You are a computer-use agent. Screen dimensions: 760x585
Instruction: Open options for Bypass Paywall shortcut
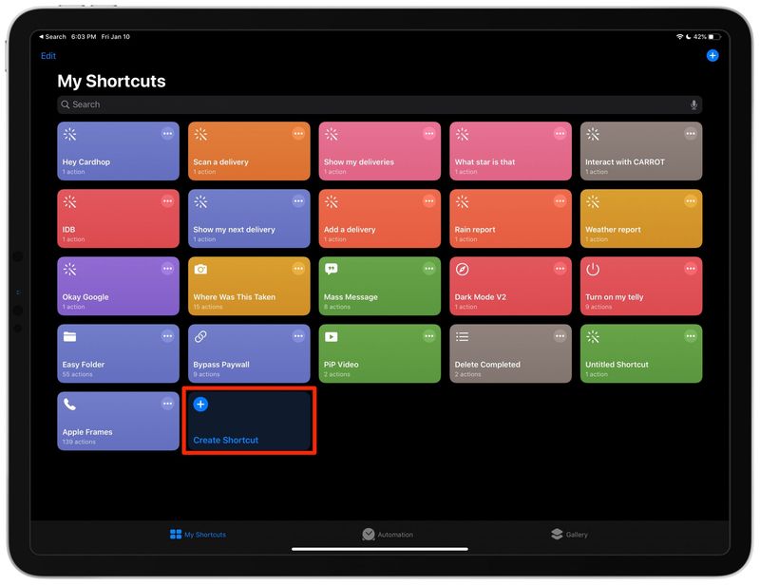(x=298, y=336)
